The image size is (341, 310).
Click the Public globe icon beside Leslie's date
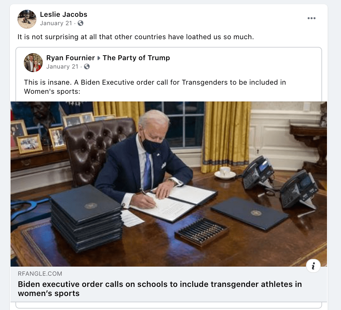tap(81, 23)
